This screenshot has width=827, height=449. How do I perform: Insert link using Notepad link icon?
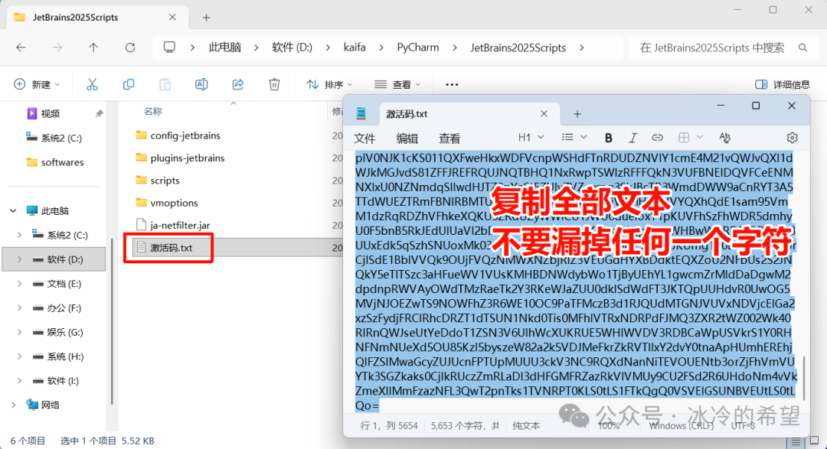coord(657,138)
